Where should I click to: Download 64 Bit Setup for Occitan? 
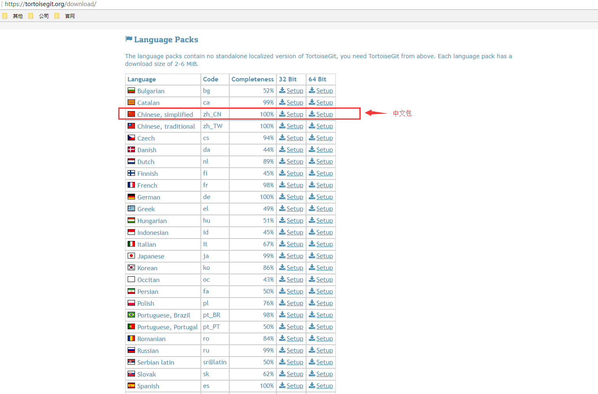coord(321,280)
